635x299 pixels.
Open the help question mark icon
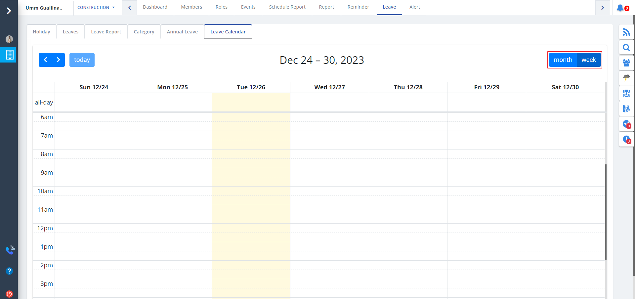pos(9,271)
